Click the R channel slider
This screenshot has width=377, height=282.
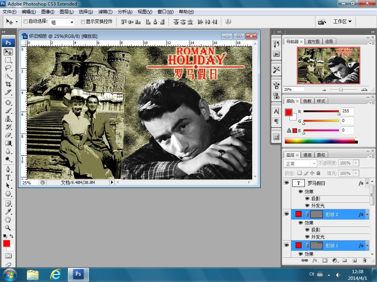point(321,111)
